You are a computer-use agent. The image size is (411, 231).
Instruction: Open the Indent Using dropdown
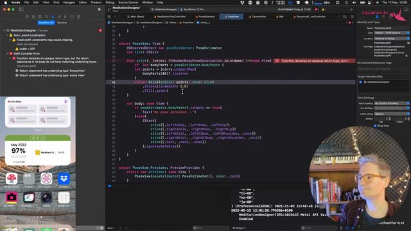392,114
